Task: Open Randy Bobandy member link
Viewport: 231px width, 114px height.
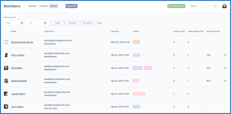Action: [x=19, y=81]
